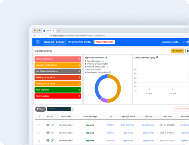The height and width of the screenshot is (145, 189).
Task: Switch to the spoors browser tab
Action: click(49, 31)
